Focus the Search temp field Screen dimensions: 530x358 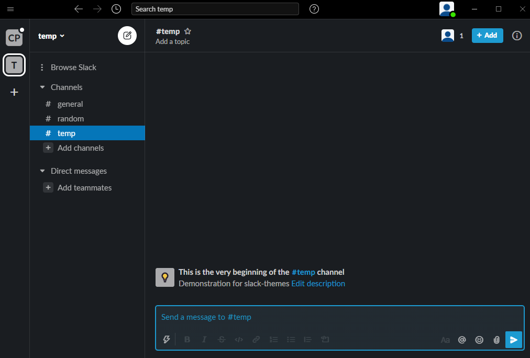tap(215, 9)
